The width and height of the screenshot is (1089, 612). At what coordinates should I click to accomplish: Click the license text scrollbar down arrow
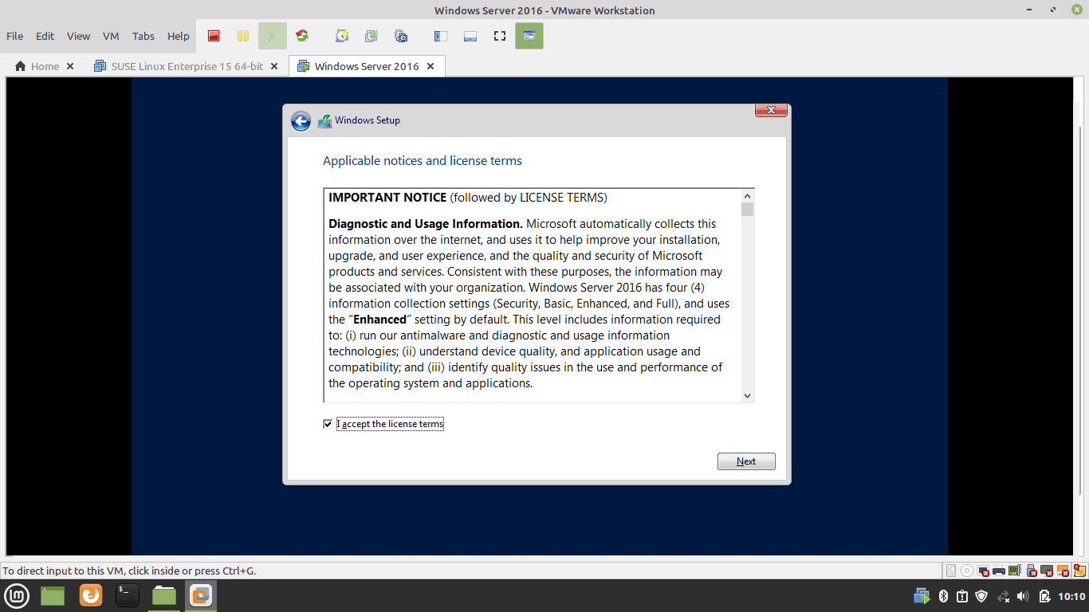(x=747, y=395)
